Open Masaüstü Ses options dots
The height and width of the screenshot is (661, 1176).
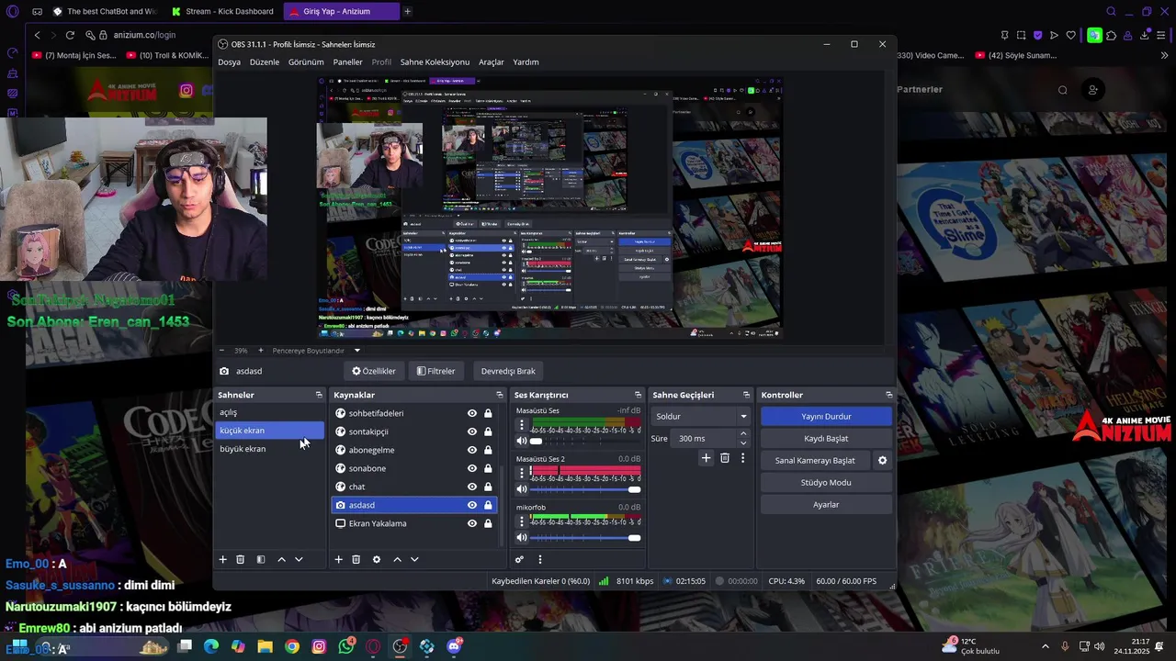click(522, 425)
